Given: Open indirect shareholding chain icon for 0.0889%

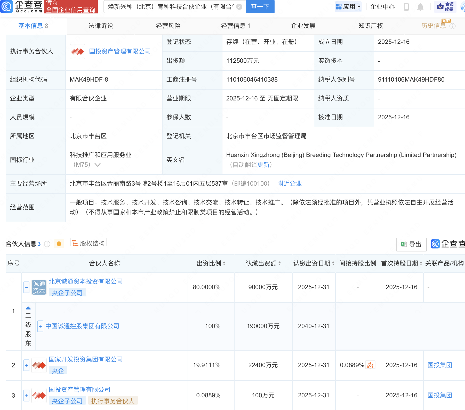Looking at the screenshot, I should (370, 365).
